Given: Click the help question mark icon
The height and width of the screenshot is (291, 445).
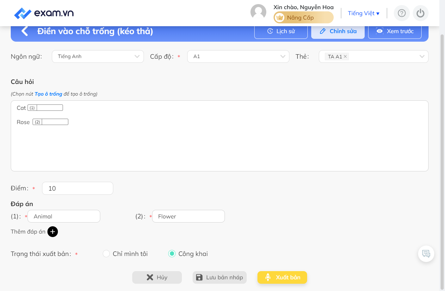Looking at the screenshot, I should point(402,13).
